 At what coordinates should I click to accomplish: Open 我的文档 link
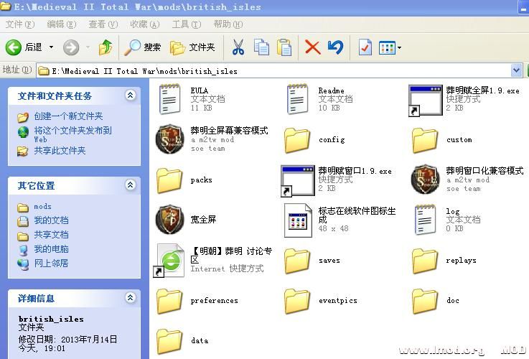(51, 220)
